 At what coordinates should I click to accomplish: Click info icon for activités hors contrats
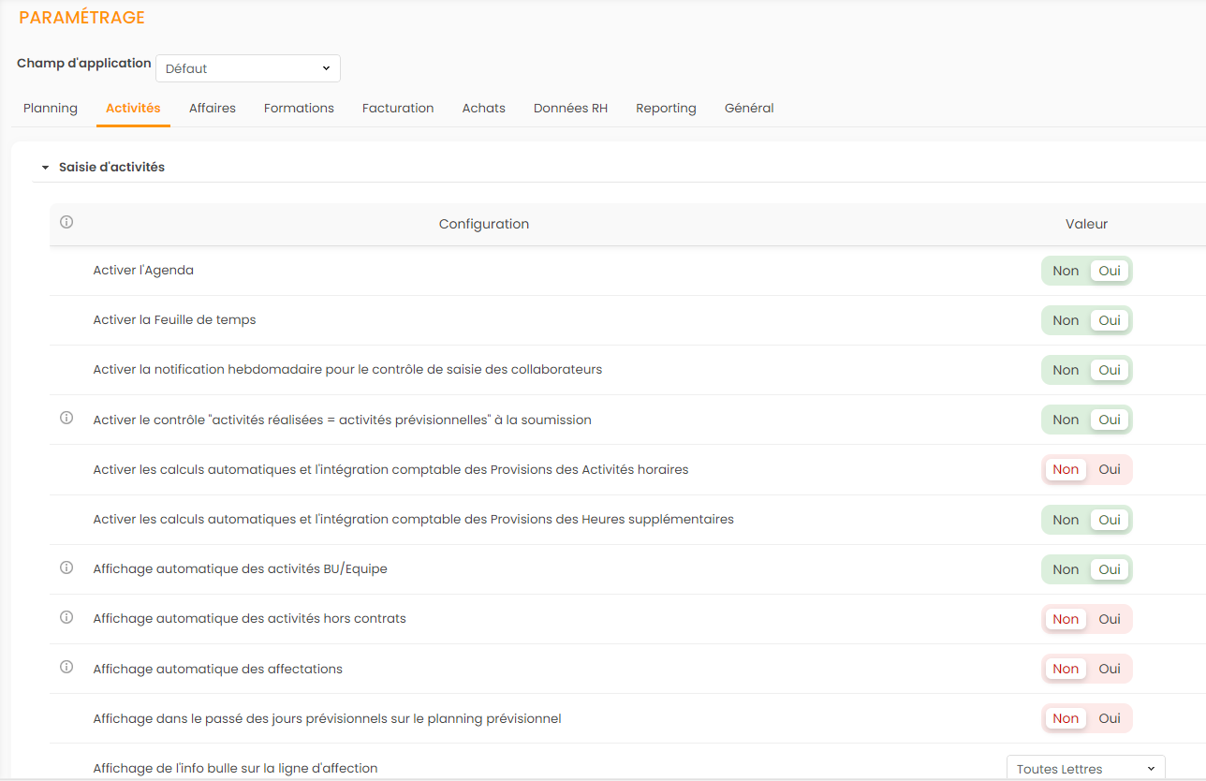click(x=66, y=618)
